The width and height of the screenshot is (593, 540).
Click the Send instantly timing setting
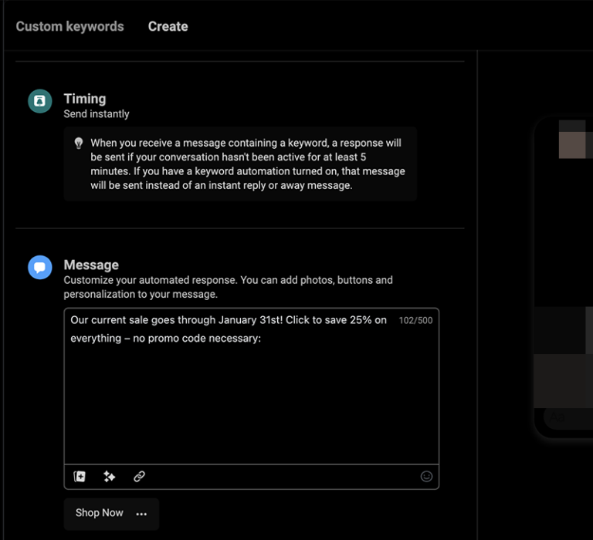97,114
